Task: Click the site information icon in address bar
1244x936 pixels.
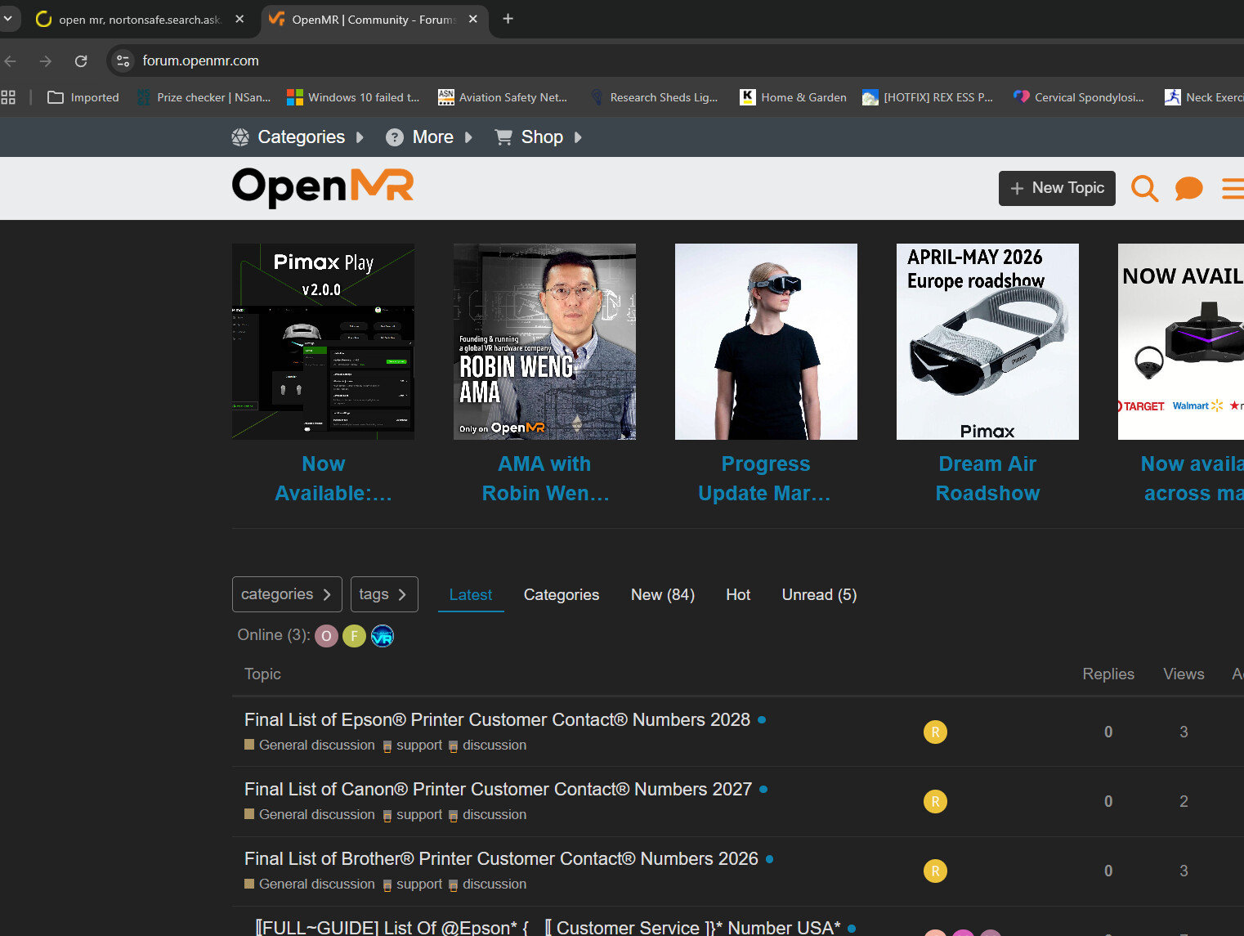Action: click(x=123, y=60)
